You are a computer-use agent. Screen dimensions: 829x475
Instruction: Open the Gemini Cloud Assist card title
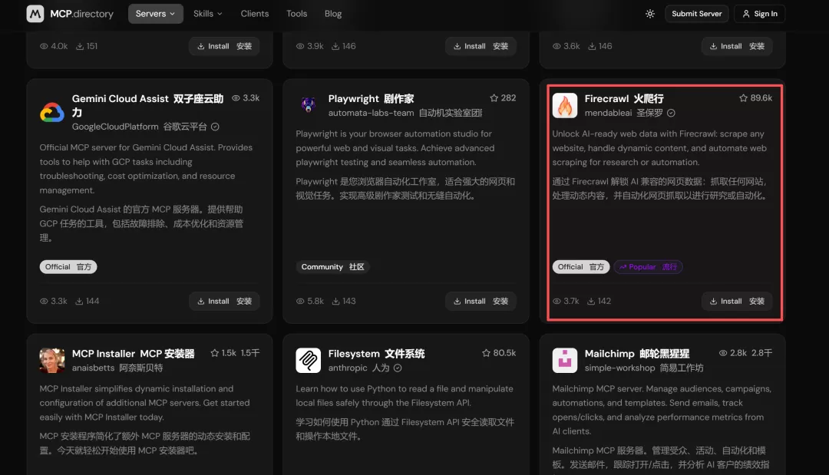click(147, 105)
